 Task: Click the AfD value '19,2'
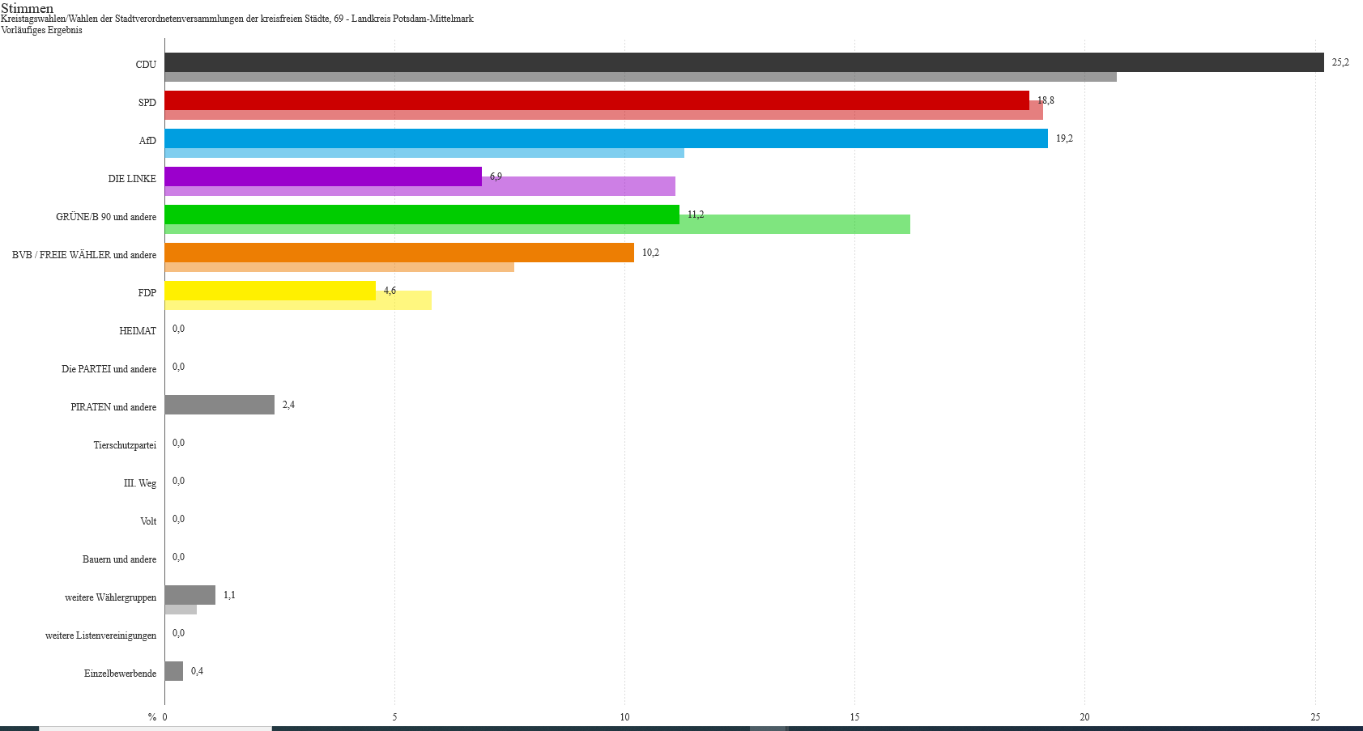coord(1064,138)
